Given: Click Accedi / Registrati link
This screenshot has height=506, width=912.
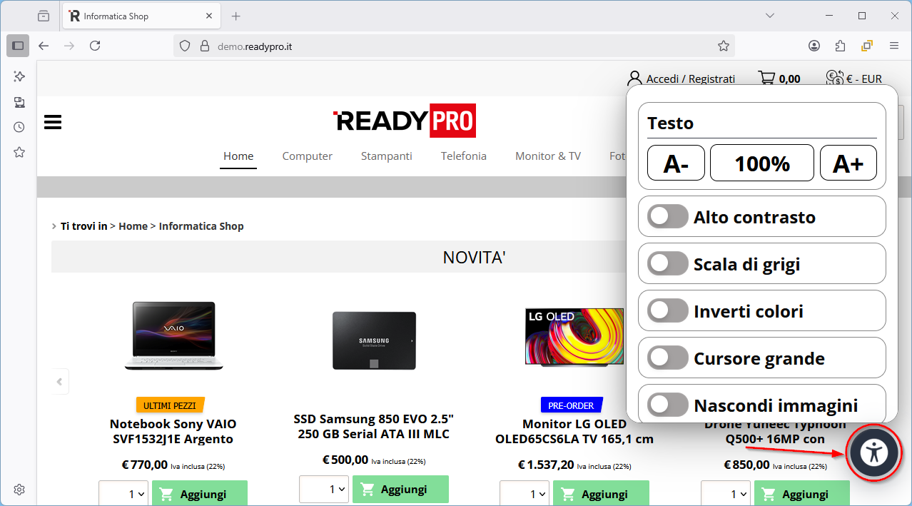Looking at the screenshot, I should point(691,79).
